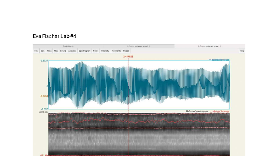Open the Intensity menu
278x156 pixels.
tap(105, 51)
